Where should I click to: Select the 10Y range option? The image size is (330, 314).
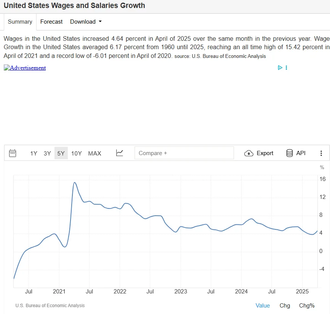76,153
